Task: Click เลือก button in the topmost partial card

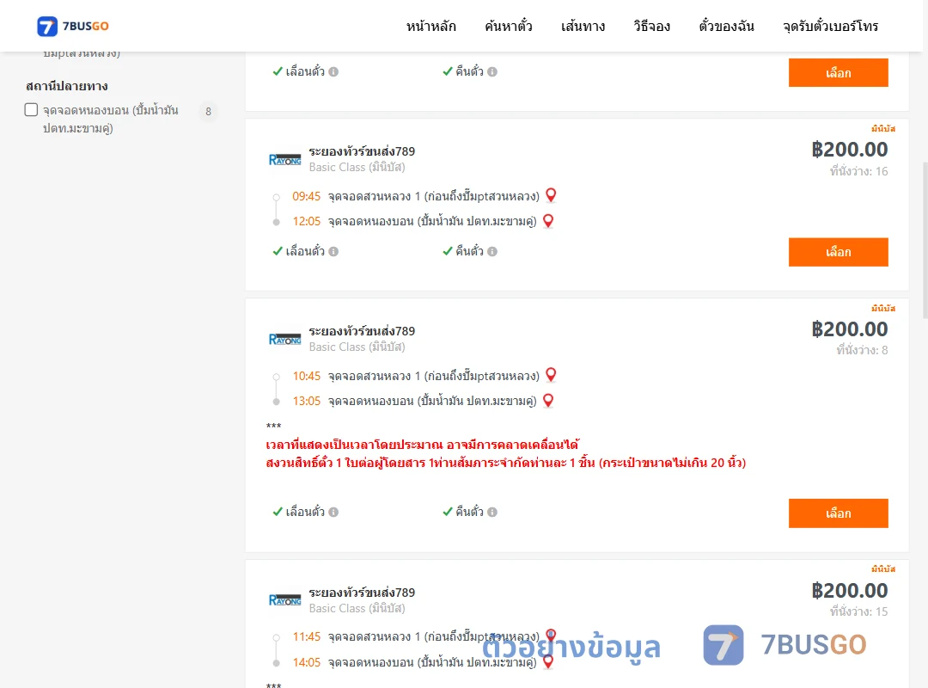Action: click(838, 72)
